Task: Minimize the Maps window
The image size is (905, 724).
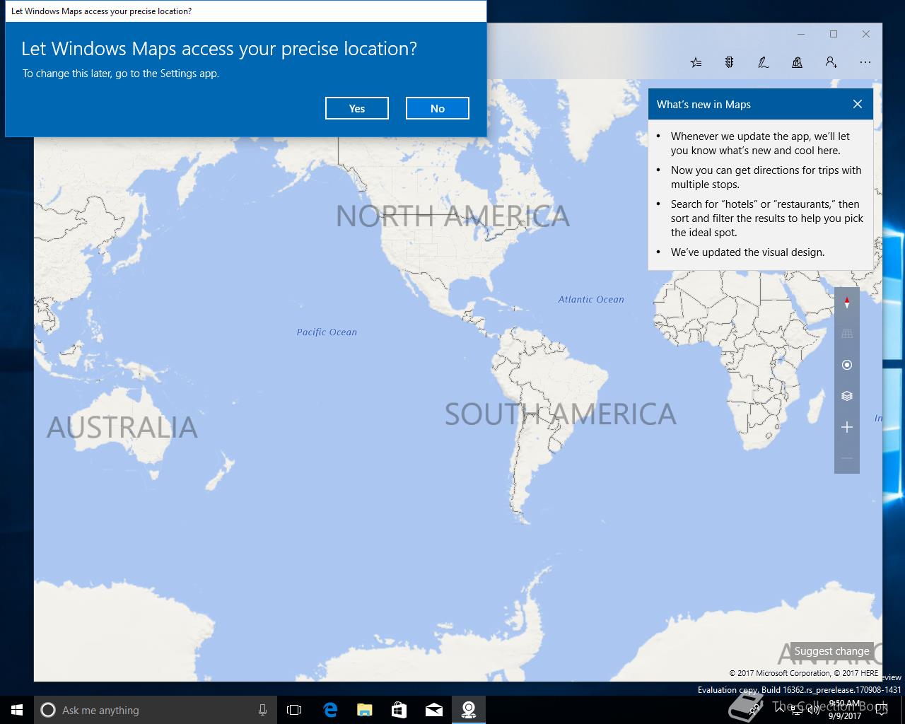Action: 801,34
